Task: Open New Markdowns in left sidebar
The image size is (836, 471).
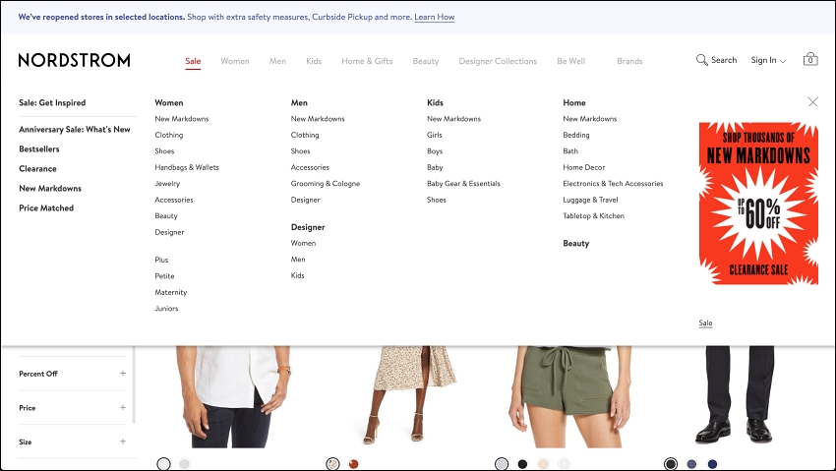Action: pos(50,189)
